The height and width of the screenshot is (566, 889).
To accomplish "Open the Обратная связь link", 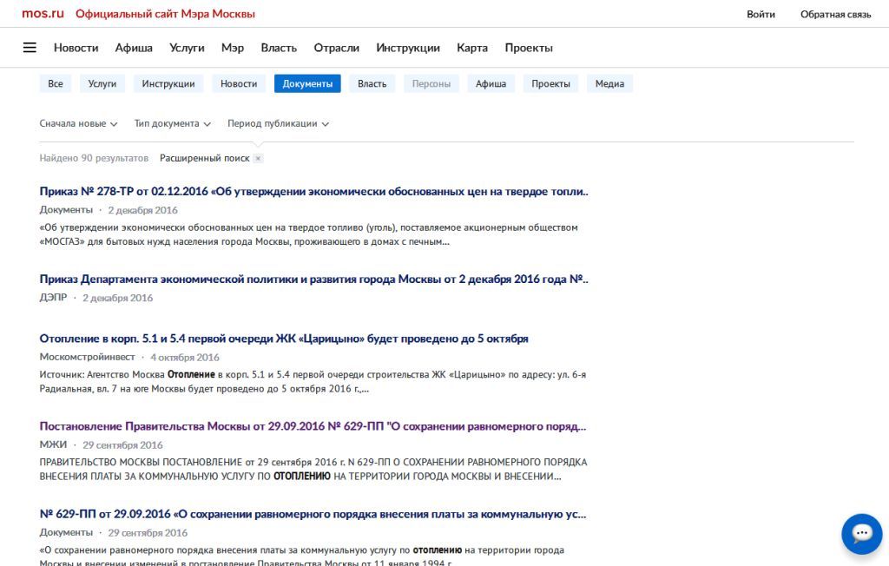I will (x=835, y=14).
